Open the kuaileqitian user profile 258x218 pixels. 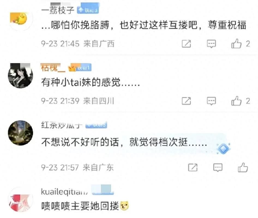coord(64,192)
